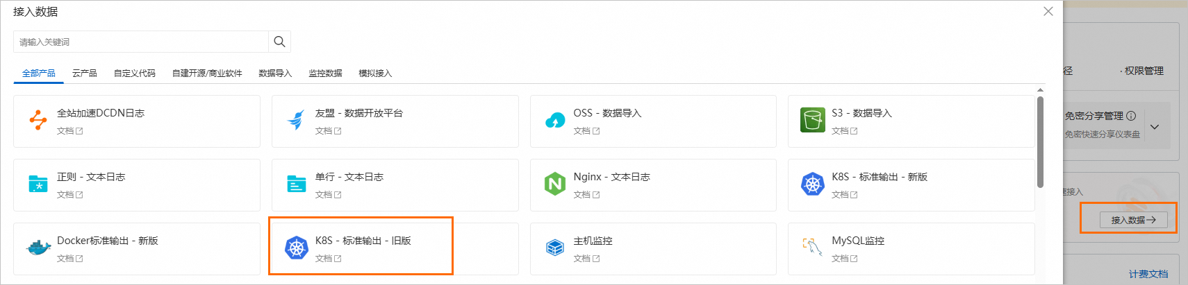Open the 主机监控 cube icon

pyautogui.click(x=554, y=248)
